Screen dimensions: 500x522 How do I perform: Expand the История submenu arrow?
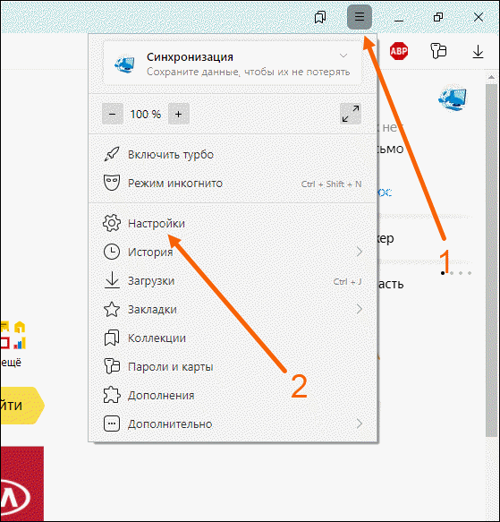click(x=360, y=252)
